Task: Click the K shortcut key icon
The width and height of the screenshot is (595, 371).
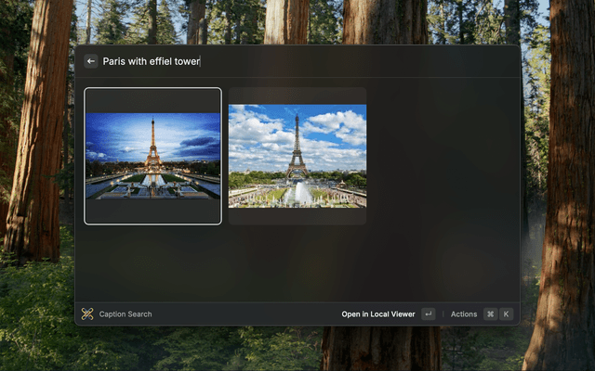Action: [x=507, y=314]
